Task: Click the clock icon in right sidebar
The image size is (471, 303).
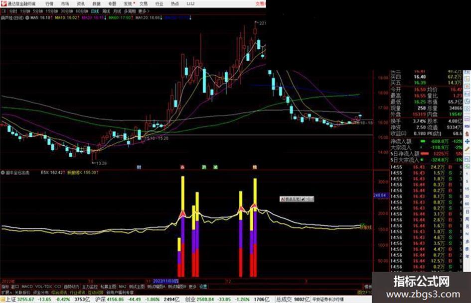Action: [x=467, y=108]
